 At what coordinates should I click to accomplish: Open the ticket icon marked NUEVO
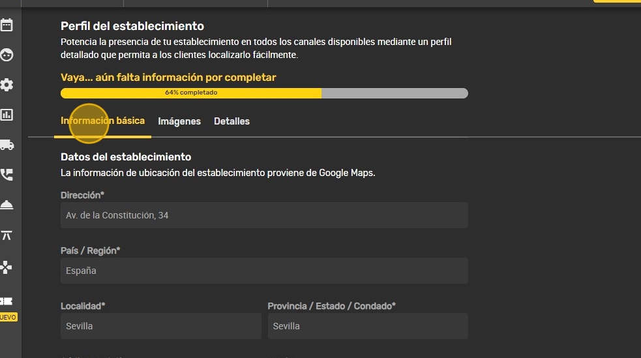(7, 301)
